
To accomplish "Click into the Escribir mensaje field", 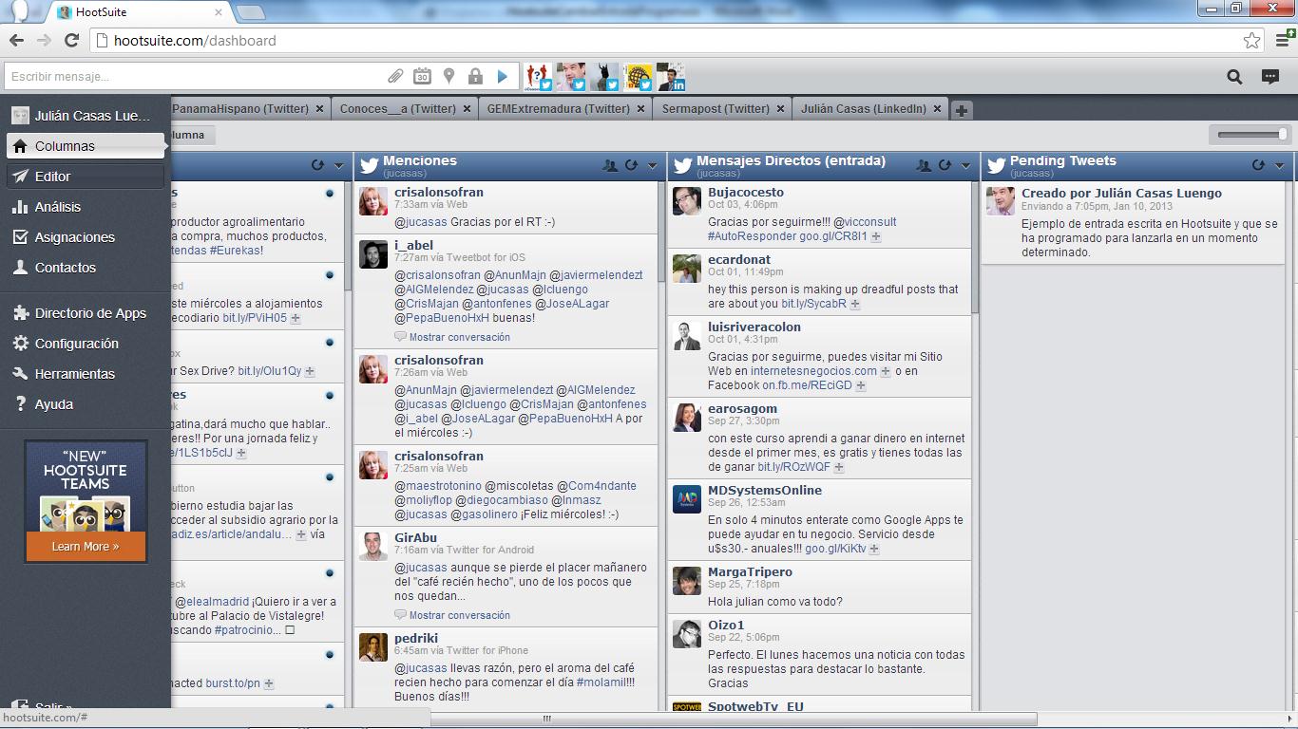I will 195,76.
